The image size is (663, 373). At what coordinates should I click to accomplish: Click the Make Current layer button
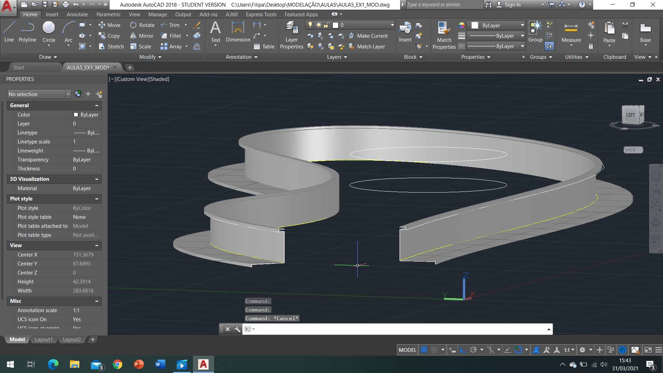[x=368, y=36]
